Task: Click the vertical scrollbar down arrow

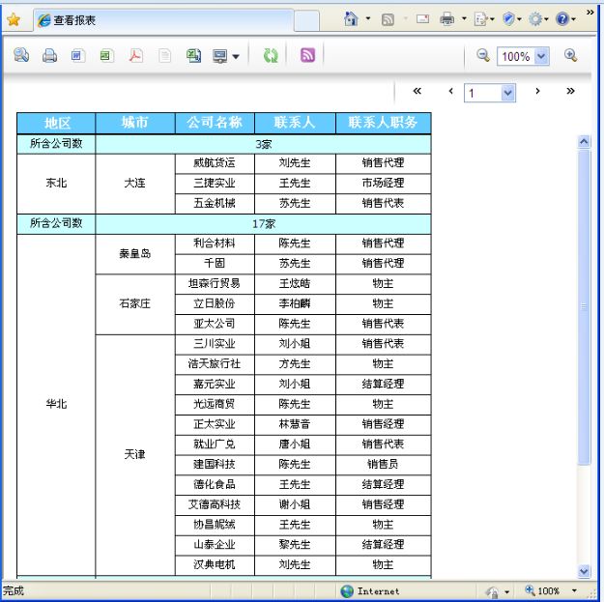Action: pyautogui.click(x=584, y=570)
